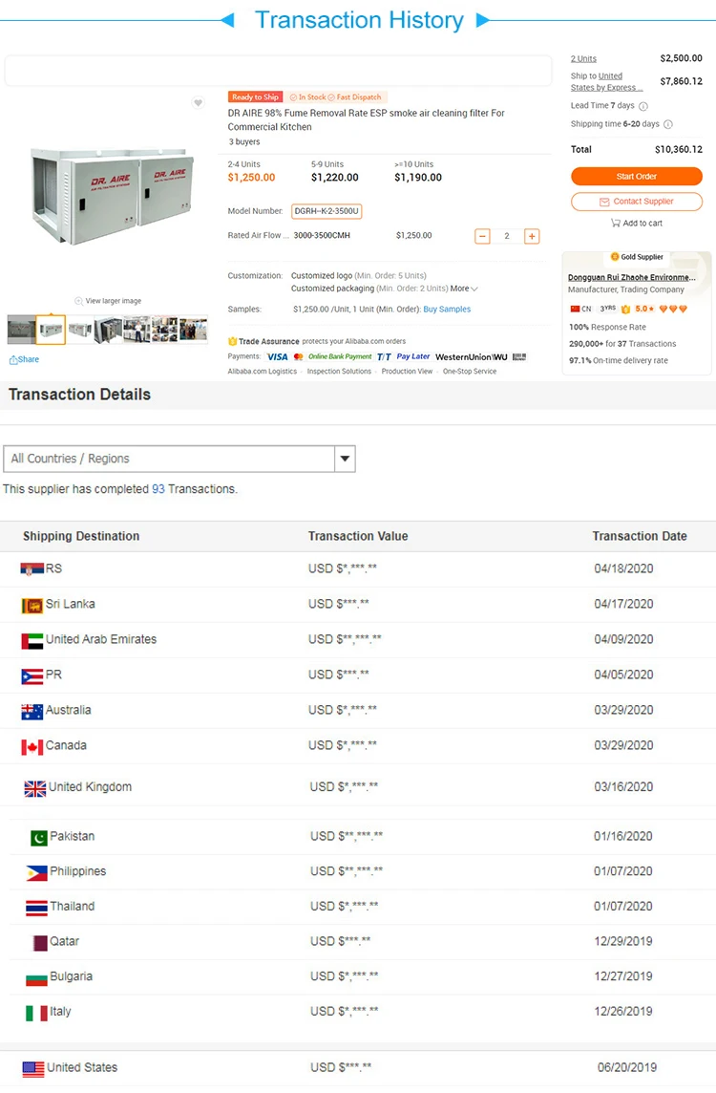Click the magnifier icon for View larger image
The width and height of the screenshot is (716, 1093).
78,301
